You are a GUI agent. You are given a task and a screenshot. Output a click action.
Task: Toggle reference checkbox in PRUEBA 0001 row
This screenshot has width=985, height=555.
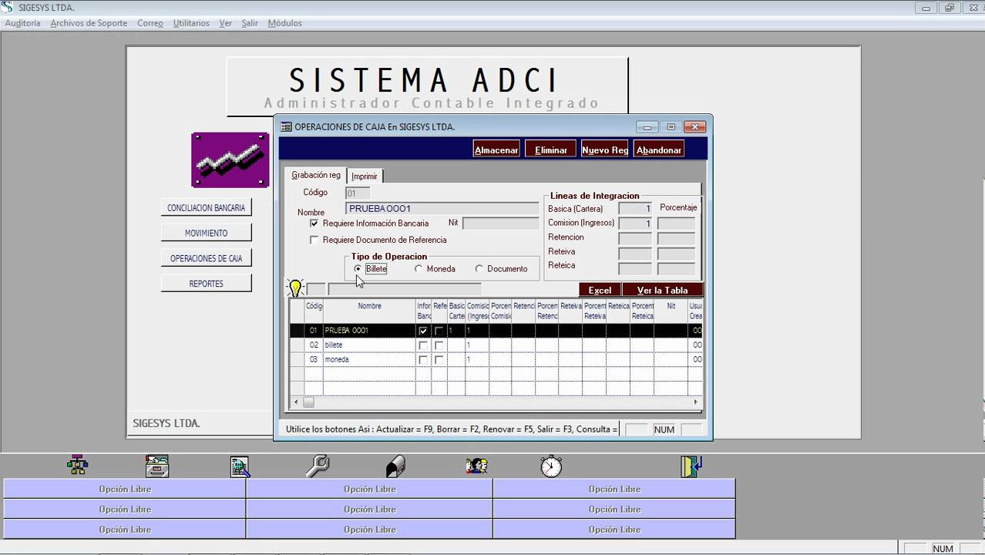coord(439,331)
